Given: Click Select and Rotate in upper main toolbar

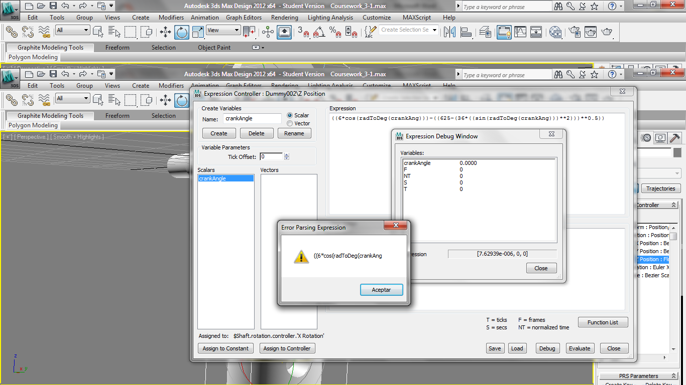Looking at the screenshot, I should point(182,32).
